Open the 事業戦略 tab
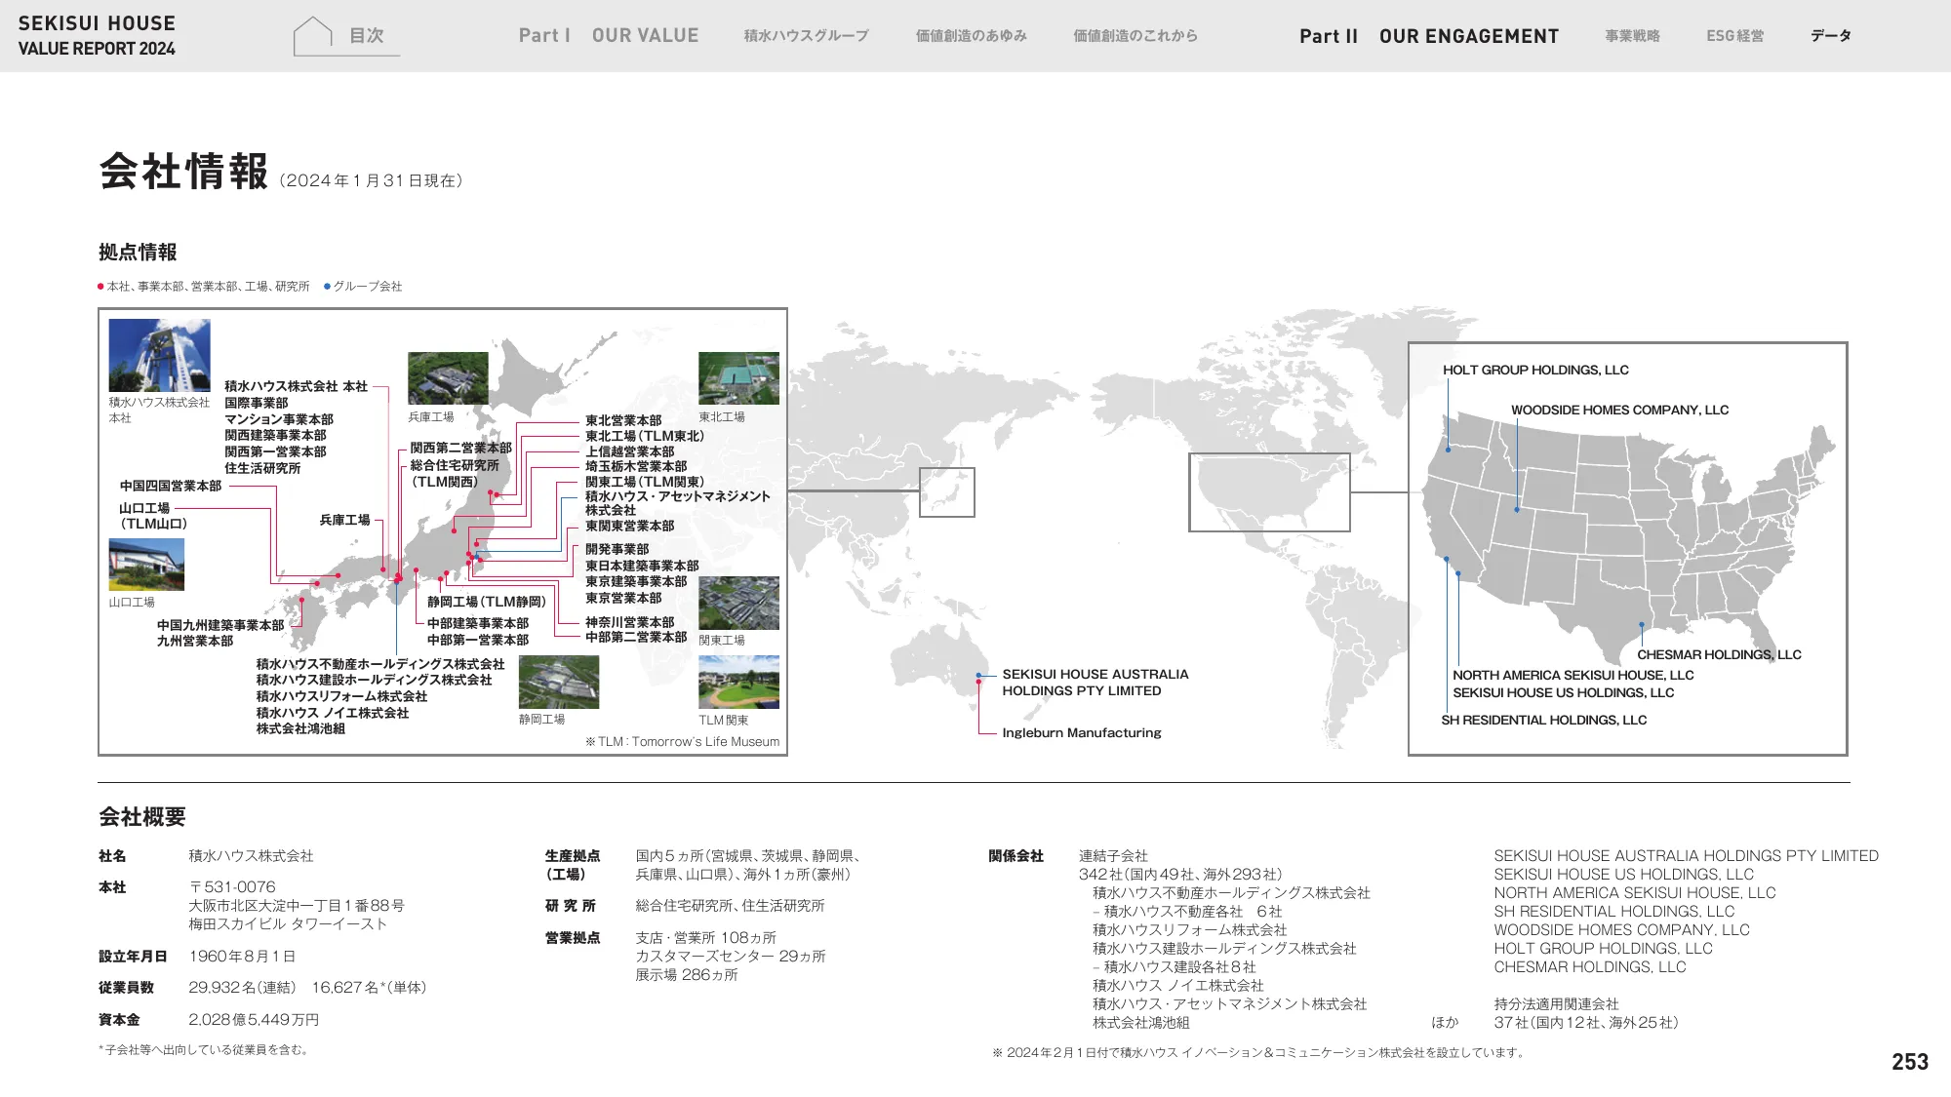The width and height of the screenshot is (1951, 1097). tap(1632, 36)
